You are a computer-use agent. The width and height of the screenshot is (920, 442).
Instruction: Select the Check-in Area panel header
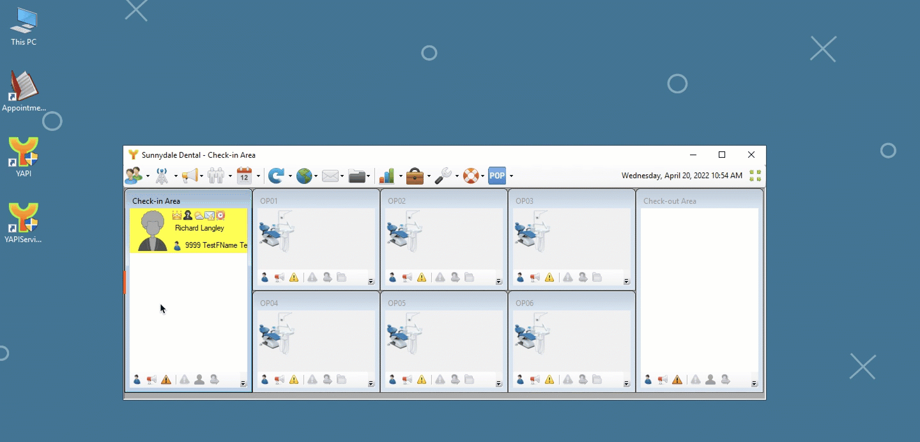click(188, 201)
